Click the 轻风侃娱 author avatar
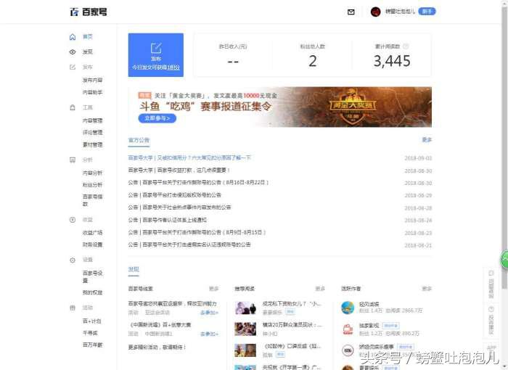The height and width of the screenshot is (370, 508). click(348, 308)
